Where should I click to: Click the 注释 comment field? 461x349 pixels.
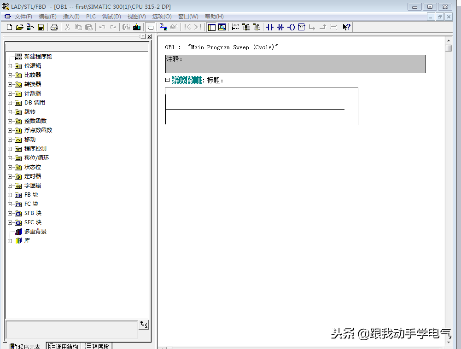[x=295, y=64]
